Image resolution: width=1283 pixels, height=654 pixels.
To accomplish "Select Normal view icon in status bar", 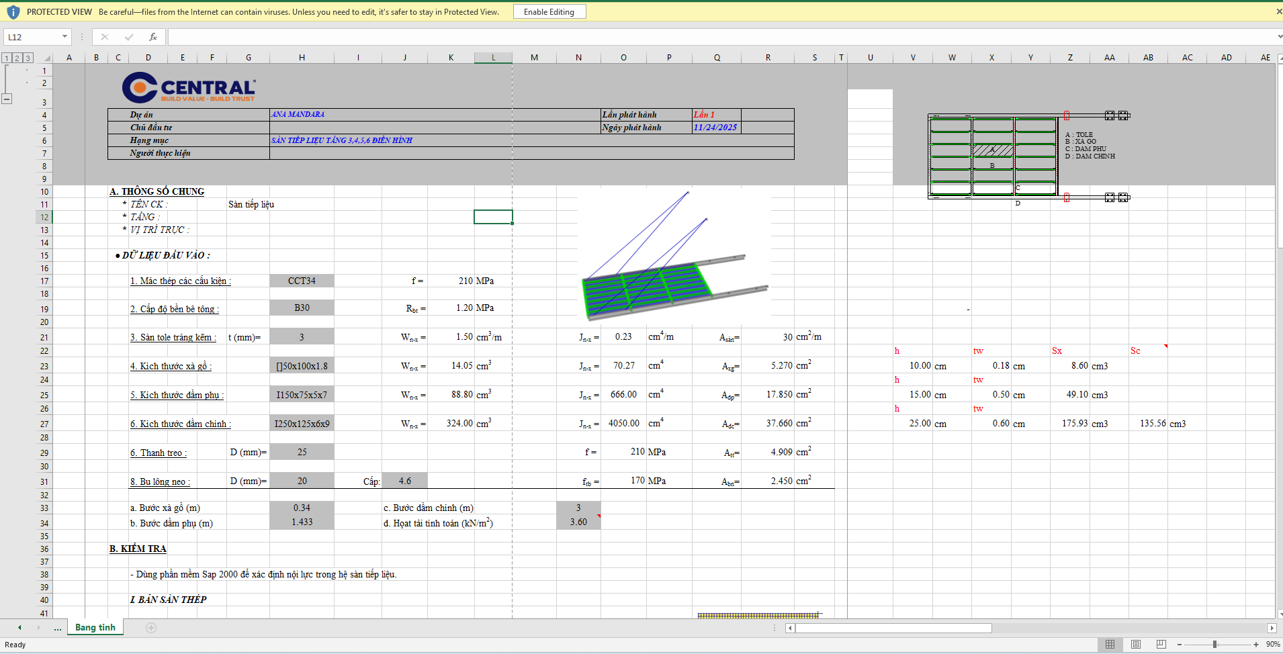I will (1110, 645).
